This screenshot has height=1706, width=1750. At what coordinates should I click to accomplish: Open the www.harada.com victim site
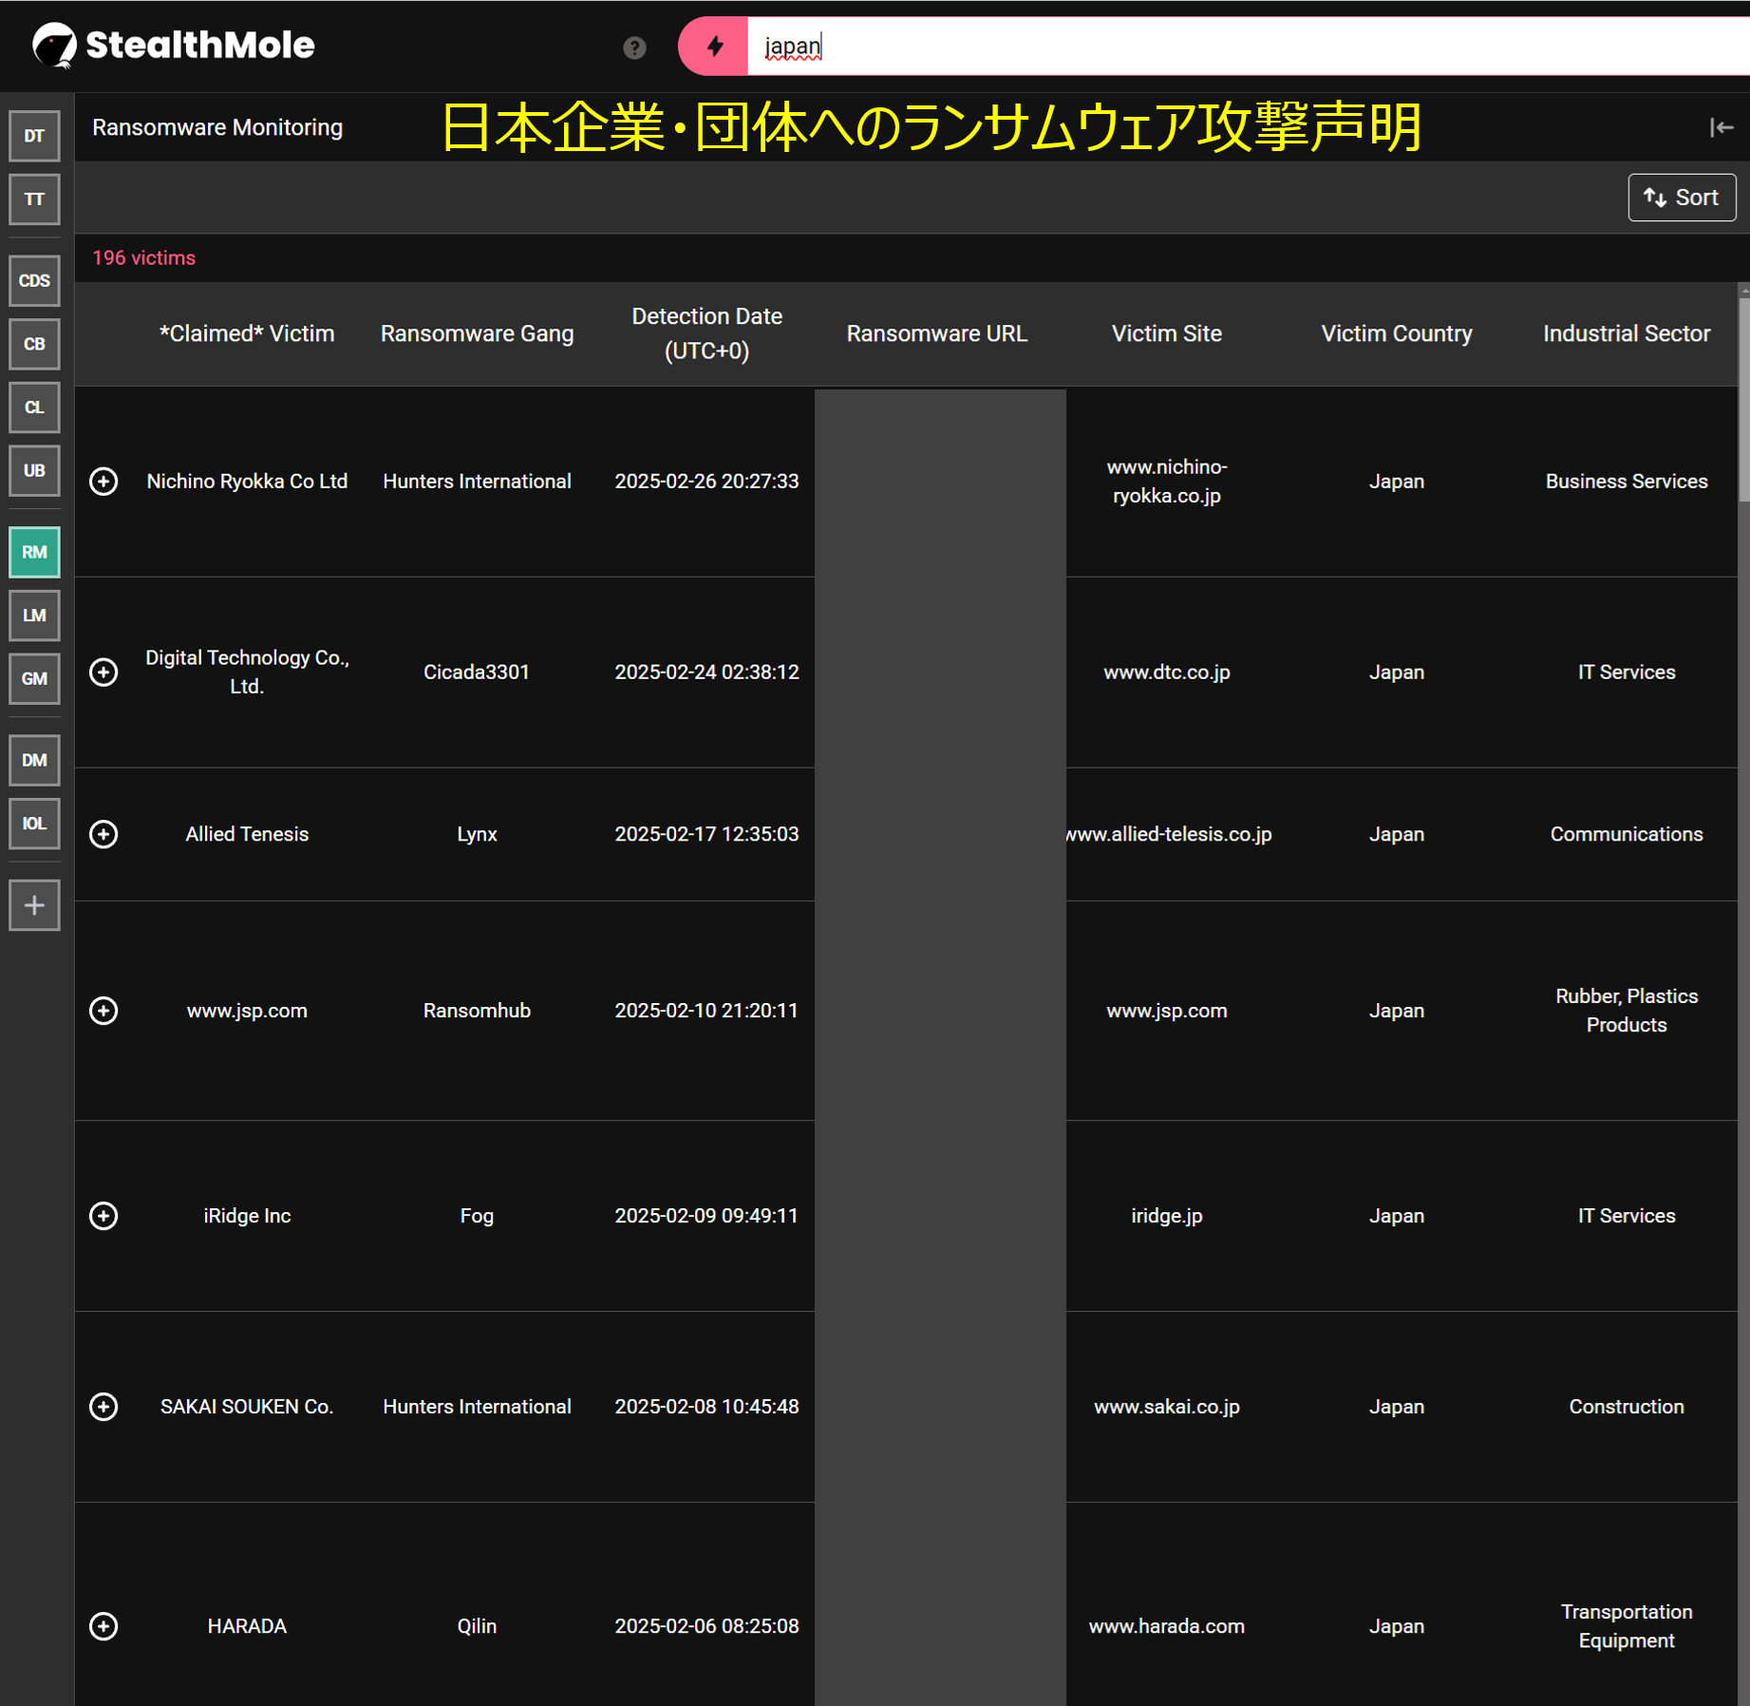tap(1166, 1626)
